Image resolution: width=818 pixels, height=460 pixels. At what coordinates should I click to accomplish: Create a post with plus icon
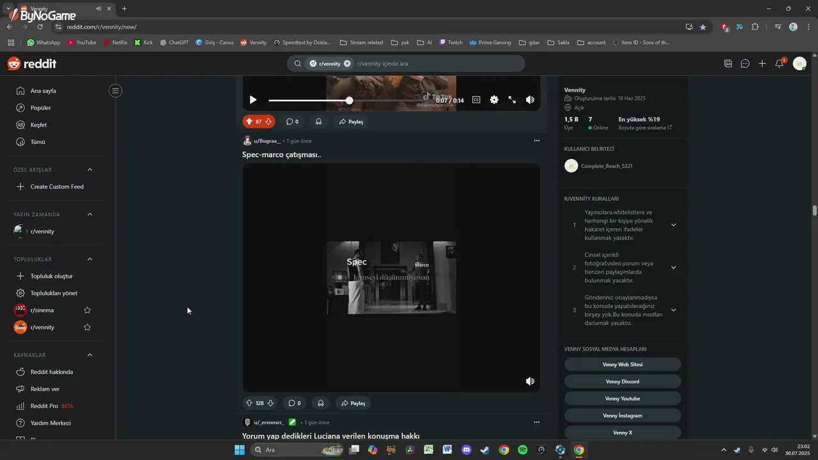(762, 63)
